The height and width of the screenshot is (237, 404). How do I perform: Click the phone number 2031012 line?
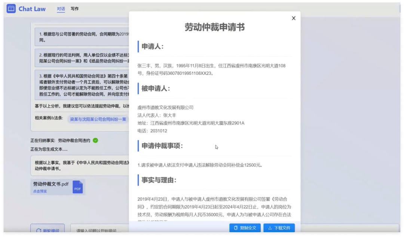click(x=152, y=131)
